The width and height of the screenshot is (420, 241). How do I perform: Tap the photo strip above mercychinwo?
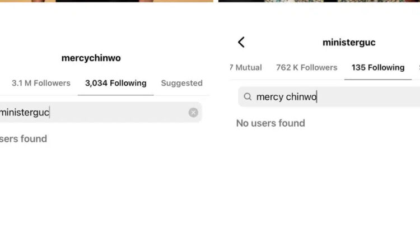pos(106,1)
